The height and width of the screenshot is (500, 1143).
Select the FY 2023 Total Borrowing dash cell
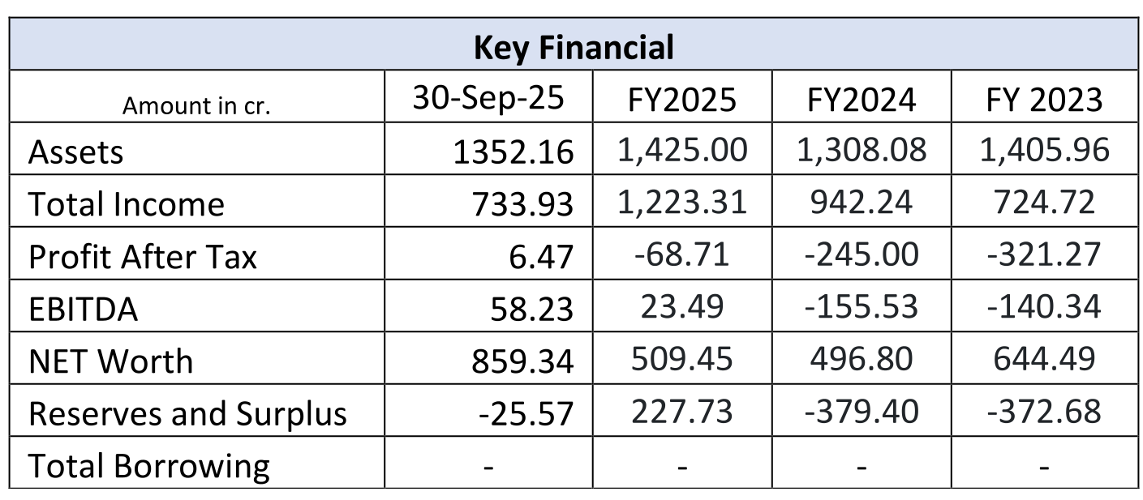tap(1044, 466)
